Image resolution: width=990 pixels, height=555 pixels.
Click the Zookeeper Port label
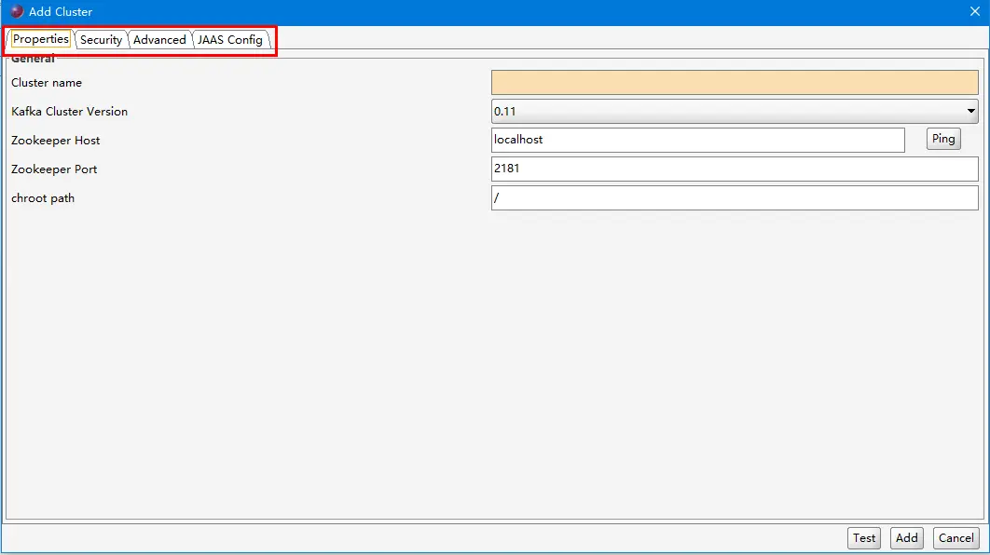coord(54,169)
